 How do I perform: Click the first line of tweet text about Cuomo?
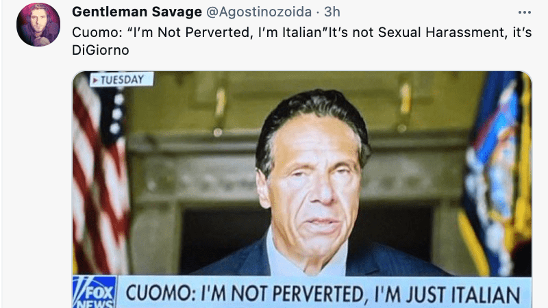[x=302, y=32]
